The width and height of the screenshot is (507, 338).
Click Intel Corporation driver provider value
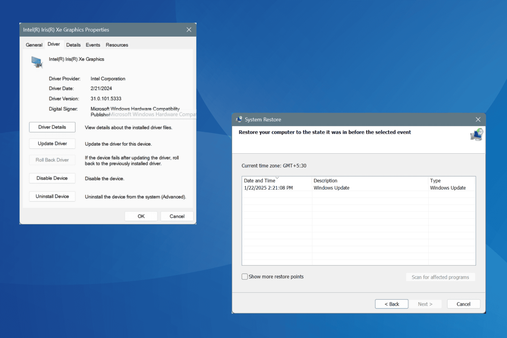(108, 79)
